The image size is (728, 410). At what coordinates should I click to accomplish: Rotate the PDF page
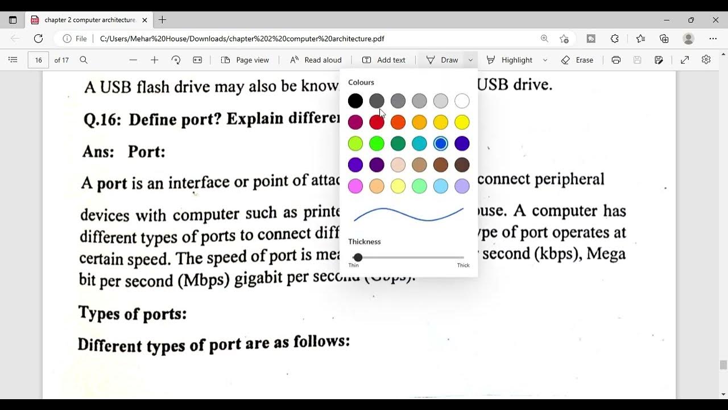(x=176, y=60)
